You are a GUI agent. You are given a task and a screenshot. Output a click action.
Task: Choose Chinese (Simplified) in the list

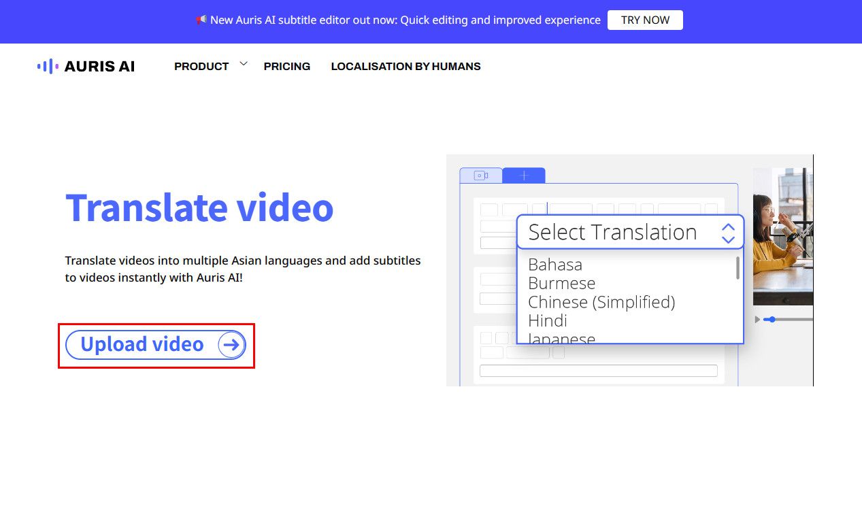pyautogui.click(x=601, y=302)
